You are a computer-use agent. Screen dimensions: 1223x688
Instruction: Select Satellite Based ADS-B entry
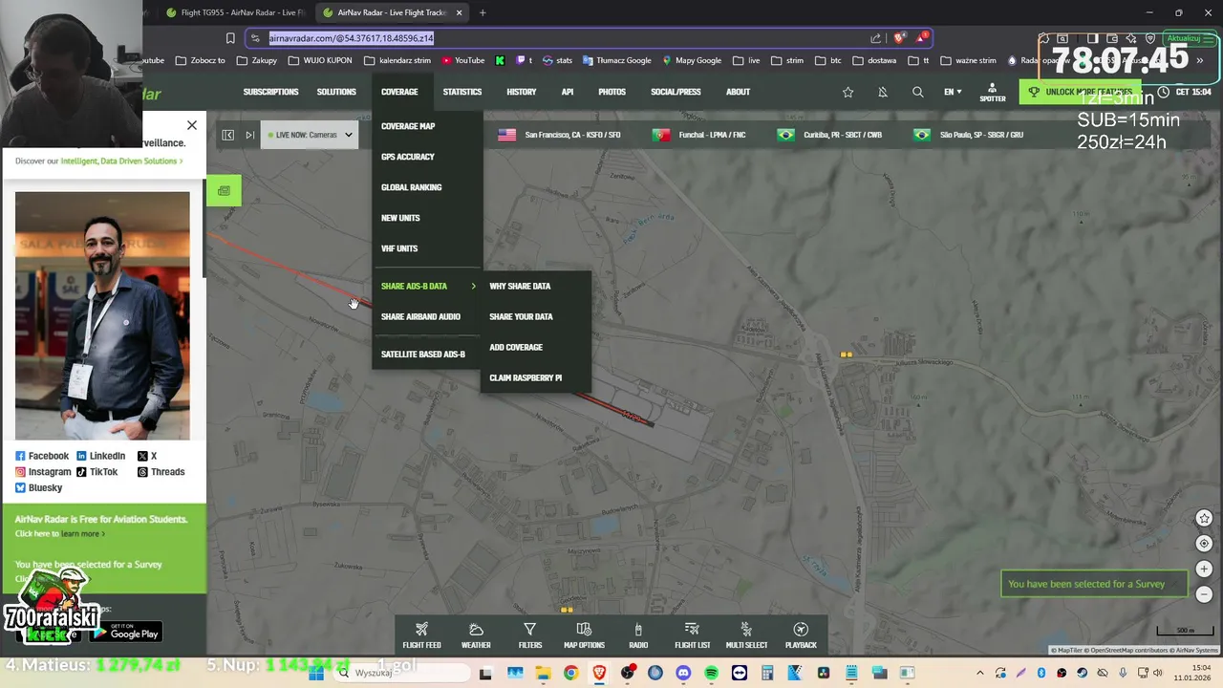[423, 355]
